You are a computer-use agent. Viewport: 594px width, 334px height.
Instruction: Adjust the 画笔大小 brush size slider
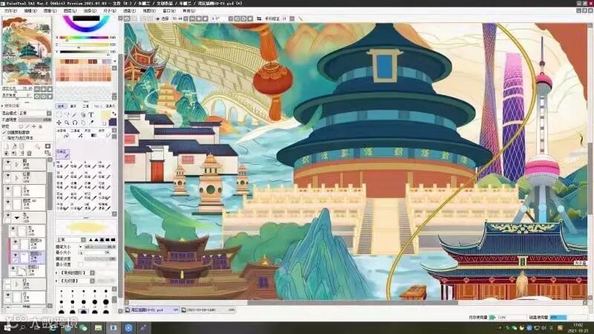[100, 246]
